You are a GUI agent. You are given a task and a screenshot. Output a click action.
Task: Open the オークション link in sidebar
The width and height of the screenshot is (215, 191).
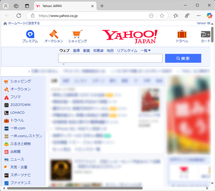click(21, 89)
